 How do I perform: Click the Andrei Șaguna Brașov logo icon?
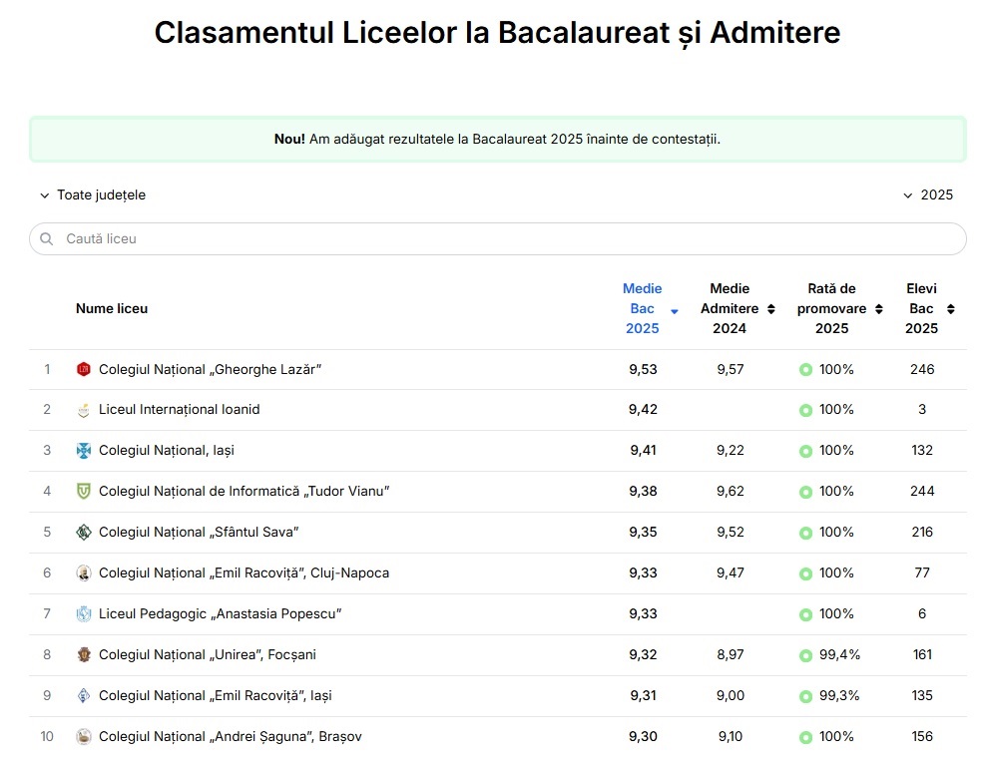click(84, 737)
